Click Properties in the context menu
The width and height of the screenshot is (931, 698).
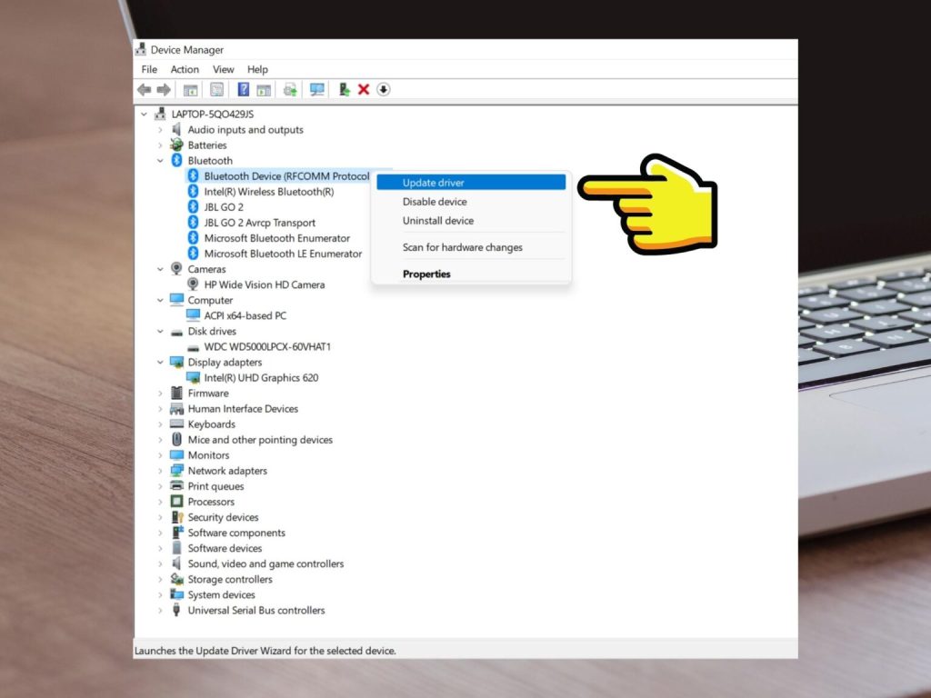tap(426, 274)
